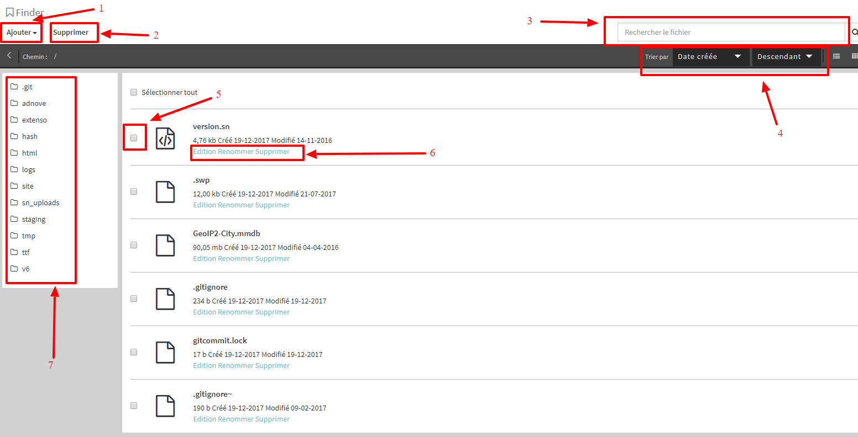858x437 pixels.
Task: Select the GeoIP2-City.mmdb checkbox
Action: point(134,245)
